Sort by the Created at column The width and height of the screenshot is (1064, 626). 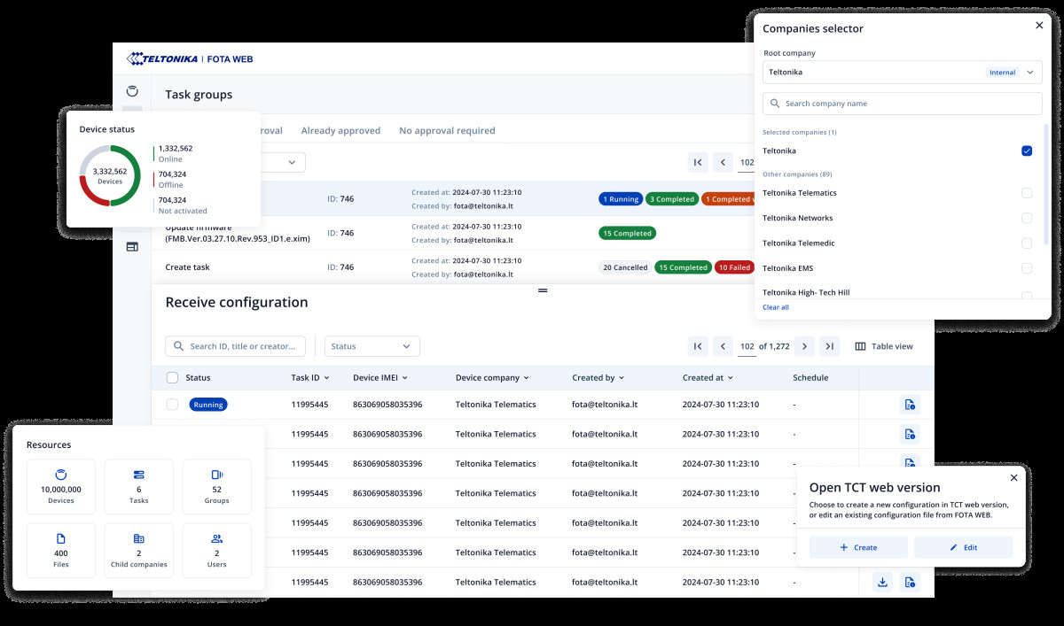pos(708,378)
